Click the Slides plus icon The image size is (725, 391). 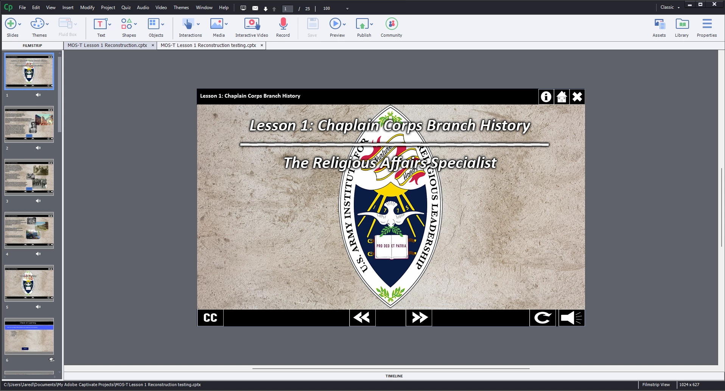pos(10,24)
